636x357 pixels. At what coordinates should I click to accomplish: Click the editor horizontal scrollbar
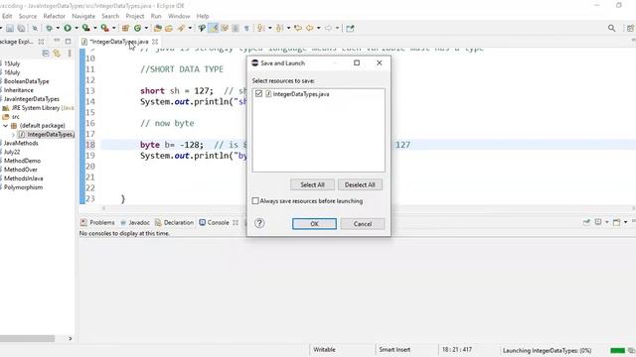369,208
